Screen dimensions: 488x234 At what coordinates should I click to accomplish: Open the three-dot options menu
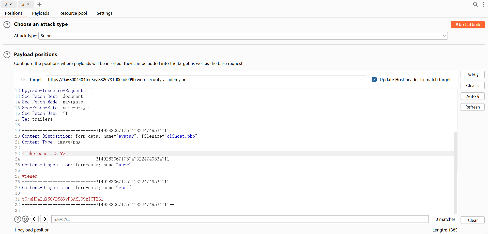tap(483, 4)
